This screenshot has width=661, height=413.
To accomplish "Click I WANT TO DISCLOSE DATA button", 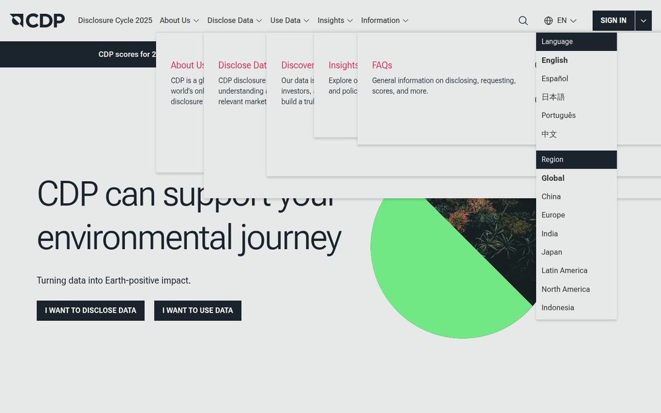I will [x=91, y=311].
